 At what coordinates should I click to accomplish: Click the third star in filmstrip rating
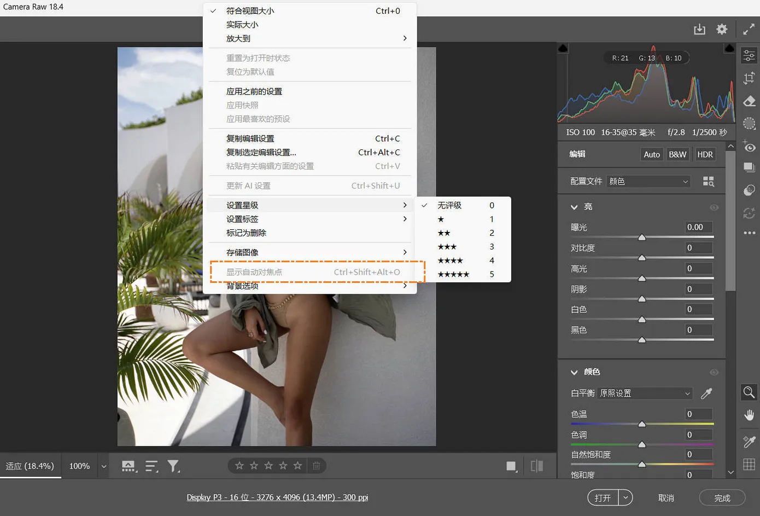click(268, 466)
